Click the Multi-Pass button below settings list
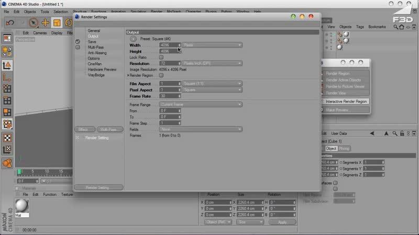The image size is (419, 235). pos(110,130)
